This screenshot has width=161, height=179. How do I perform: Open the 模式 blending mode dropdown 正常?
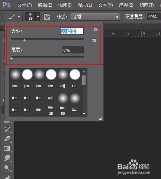(x=95, y=17)
